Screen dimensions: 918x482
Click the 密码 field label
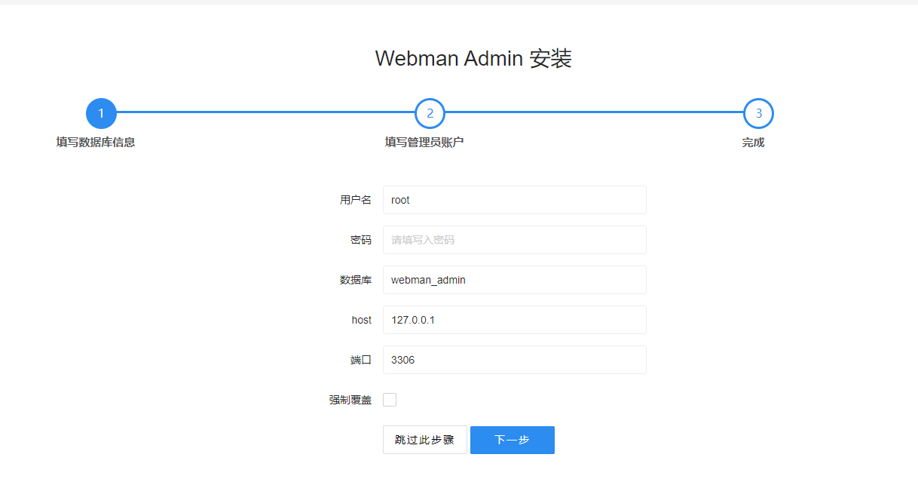[361, 240]
